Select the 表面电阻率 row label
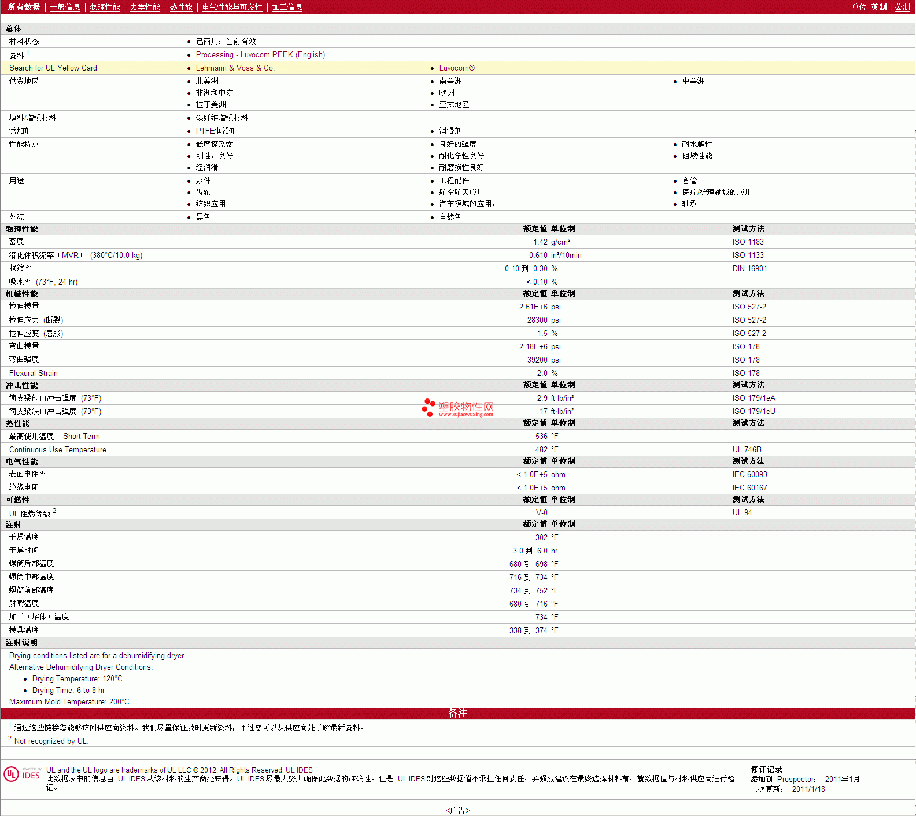 click(x=28, y=474)
